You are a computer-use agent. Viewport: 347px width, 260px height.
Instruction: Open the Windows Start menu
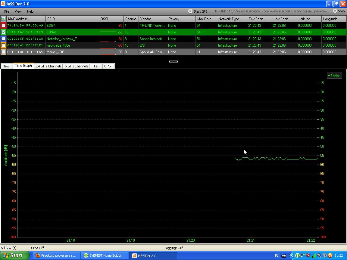click(x=14, y=255)
